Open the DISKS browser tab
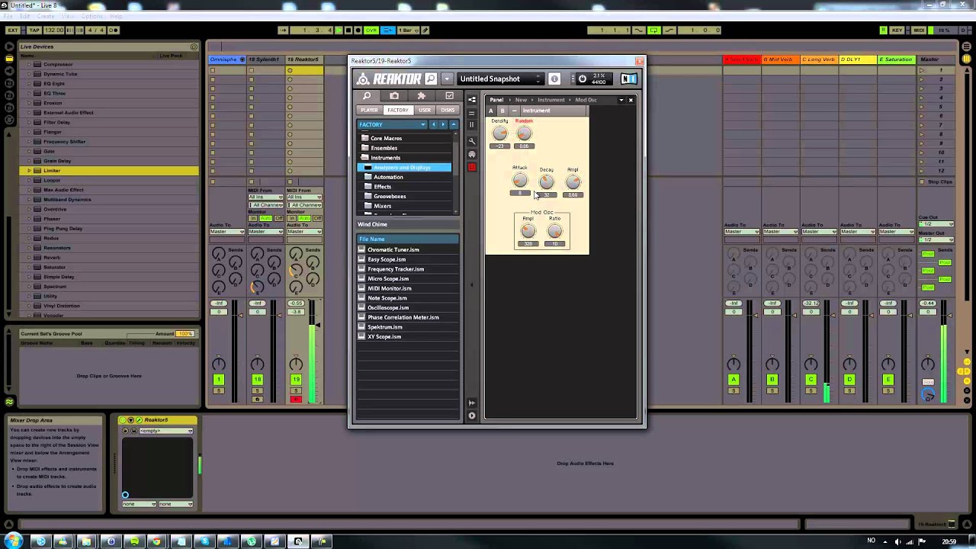The height and width of the screenshot is (549, 976). (448, 111)
